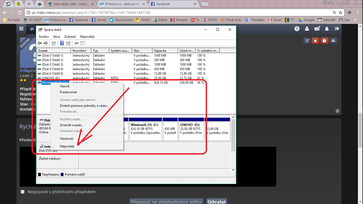Choose Otevřít from the context menu
Viewport: 363px width, 204px height.
coord(87,86)
